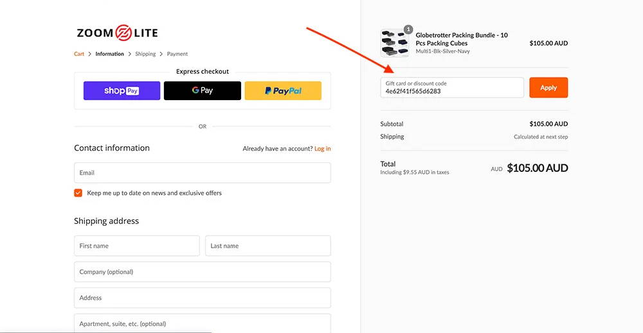Screen dimensions: 643x333
Task: Apply the discount code
Action: (548, 87)
